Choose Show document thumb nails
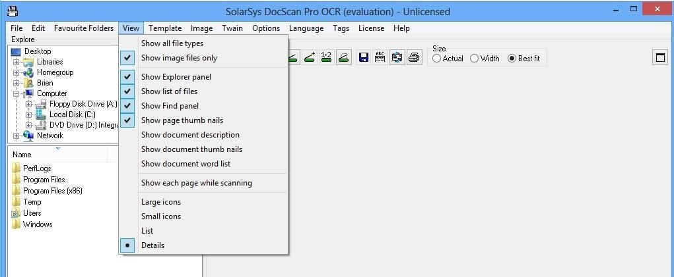This screenshot has width=674, height=277. pyautogui.click(x=203, y=149)
